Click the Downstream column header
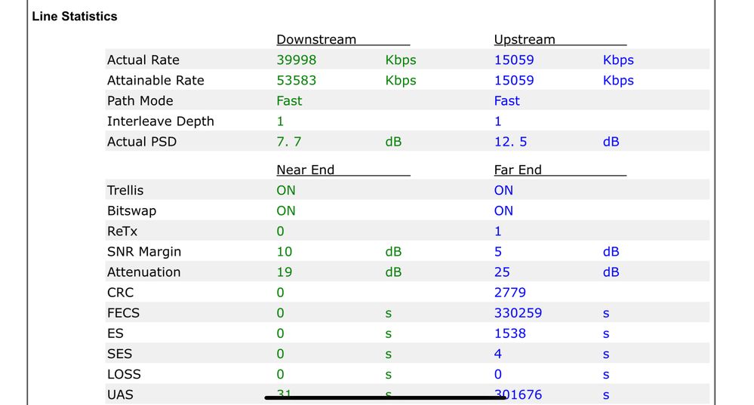Screen dimensions: 754x405 (x=316, y=40)
